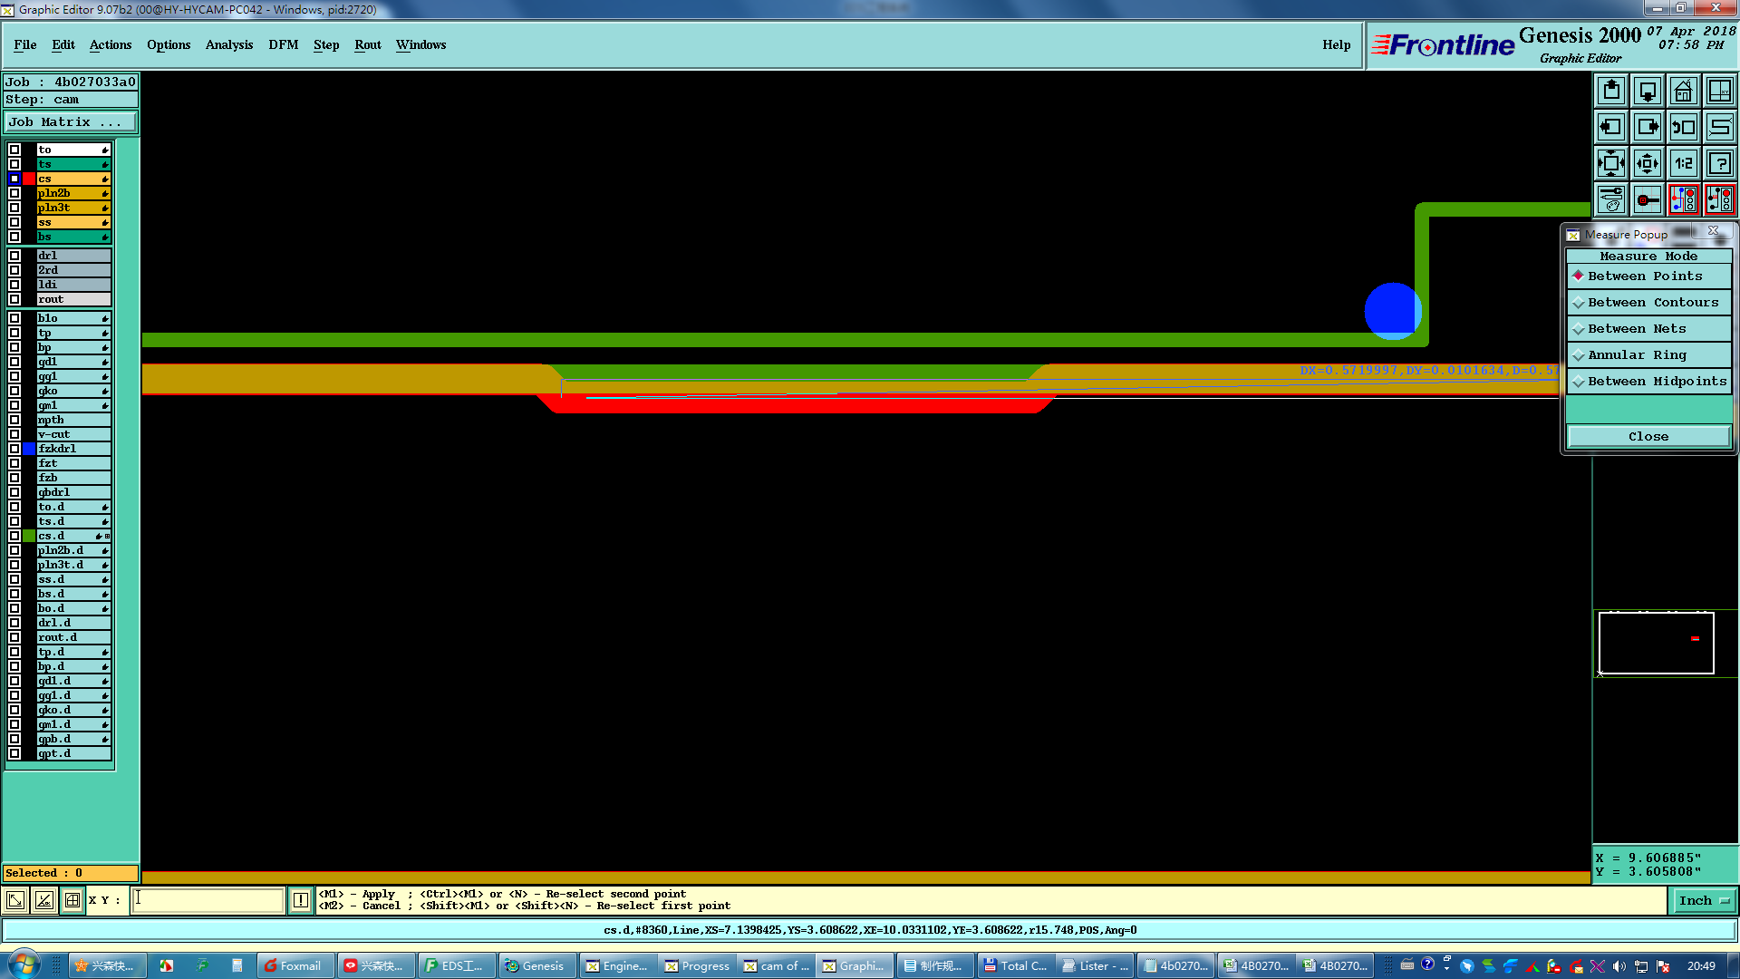Open the cs.d layer options arrow
The width and height of the screenshot is (1740, 979).
coord(100,536)
